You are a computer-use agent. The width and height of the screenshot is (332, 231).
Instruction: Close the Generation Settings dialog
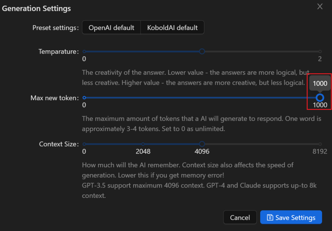(320, 7)
